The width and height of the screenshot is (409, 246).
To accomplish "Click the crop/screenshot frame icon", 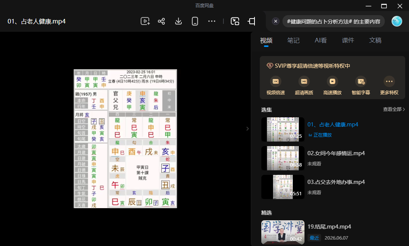I will (x=251, y=21).
